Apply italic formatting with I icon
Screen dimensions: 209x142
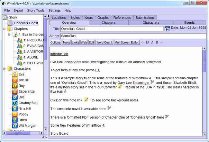coord(152,42)
